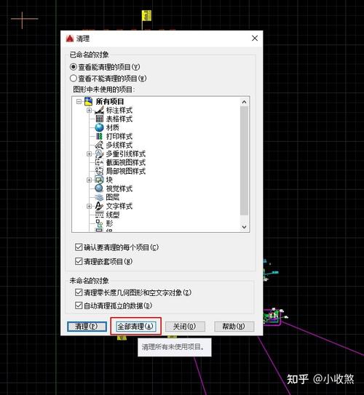
Task: Select the 形 tree item text
Action: (x=109, y=223)
